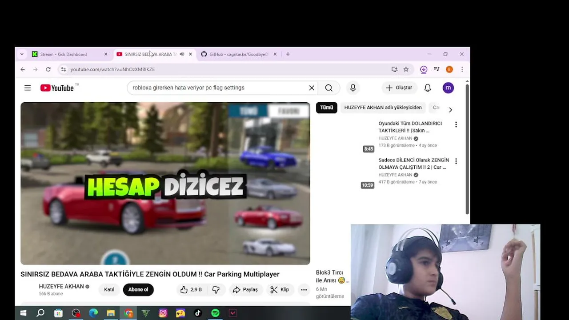
Task: Open Microsoft Store from the taskbar
Action: coord(58,313)
